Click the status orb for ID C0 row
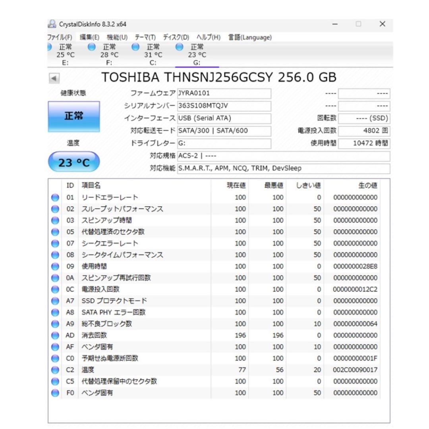This screenshot has width=429, height=429. click(55, 358)
